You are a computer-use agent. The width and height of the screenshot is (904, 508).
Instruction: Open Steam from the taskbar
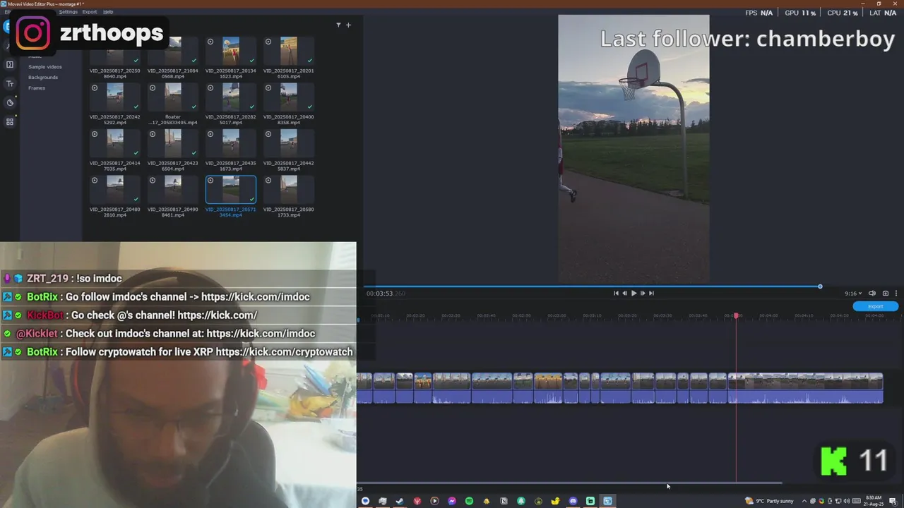tap(400, 501)
